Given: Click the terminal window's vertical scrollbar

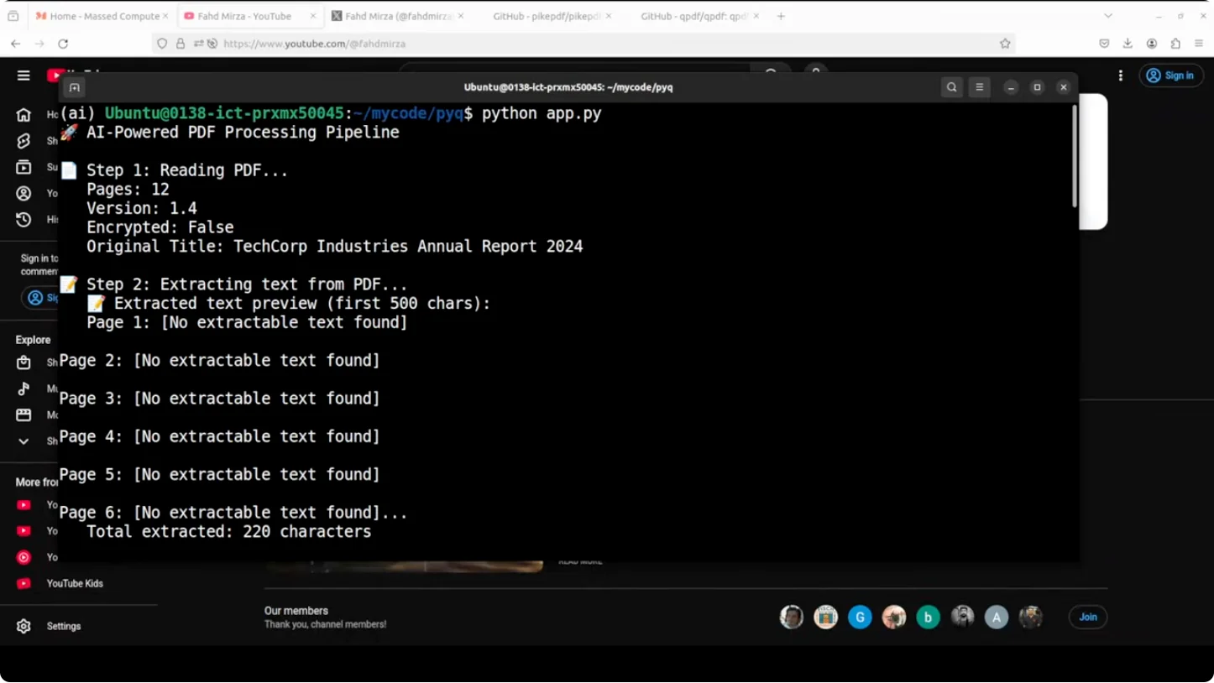Looking at the screenshot, I should tap(1074, 159).
